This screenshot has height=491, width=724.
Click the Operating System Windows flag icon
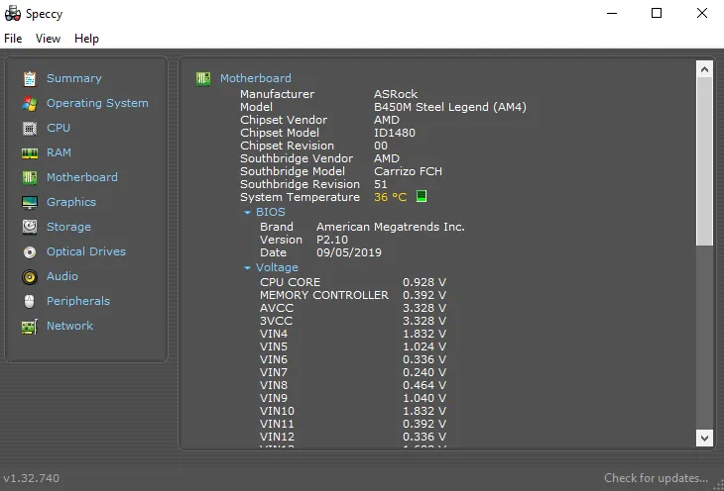[30, 103]
